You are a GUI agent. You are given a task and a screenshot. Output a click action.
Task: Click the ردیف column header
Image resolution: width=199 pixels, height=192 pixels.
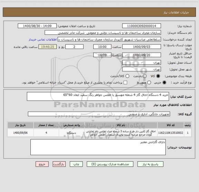point(188,125)
